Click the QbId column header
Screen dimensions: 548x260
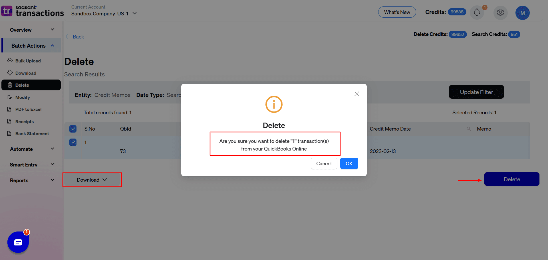click(x=126, y=129)
